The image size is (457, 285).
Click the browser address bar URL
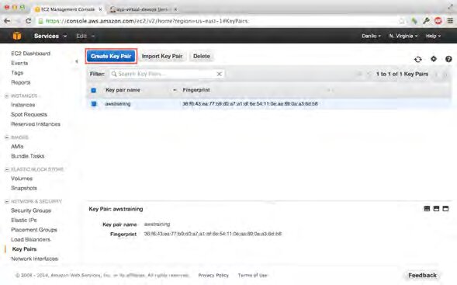(147, 21)
